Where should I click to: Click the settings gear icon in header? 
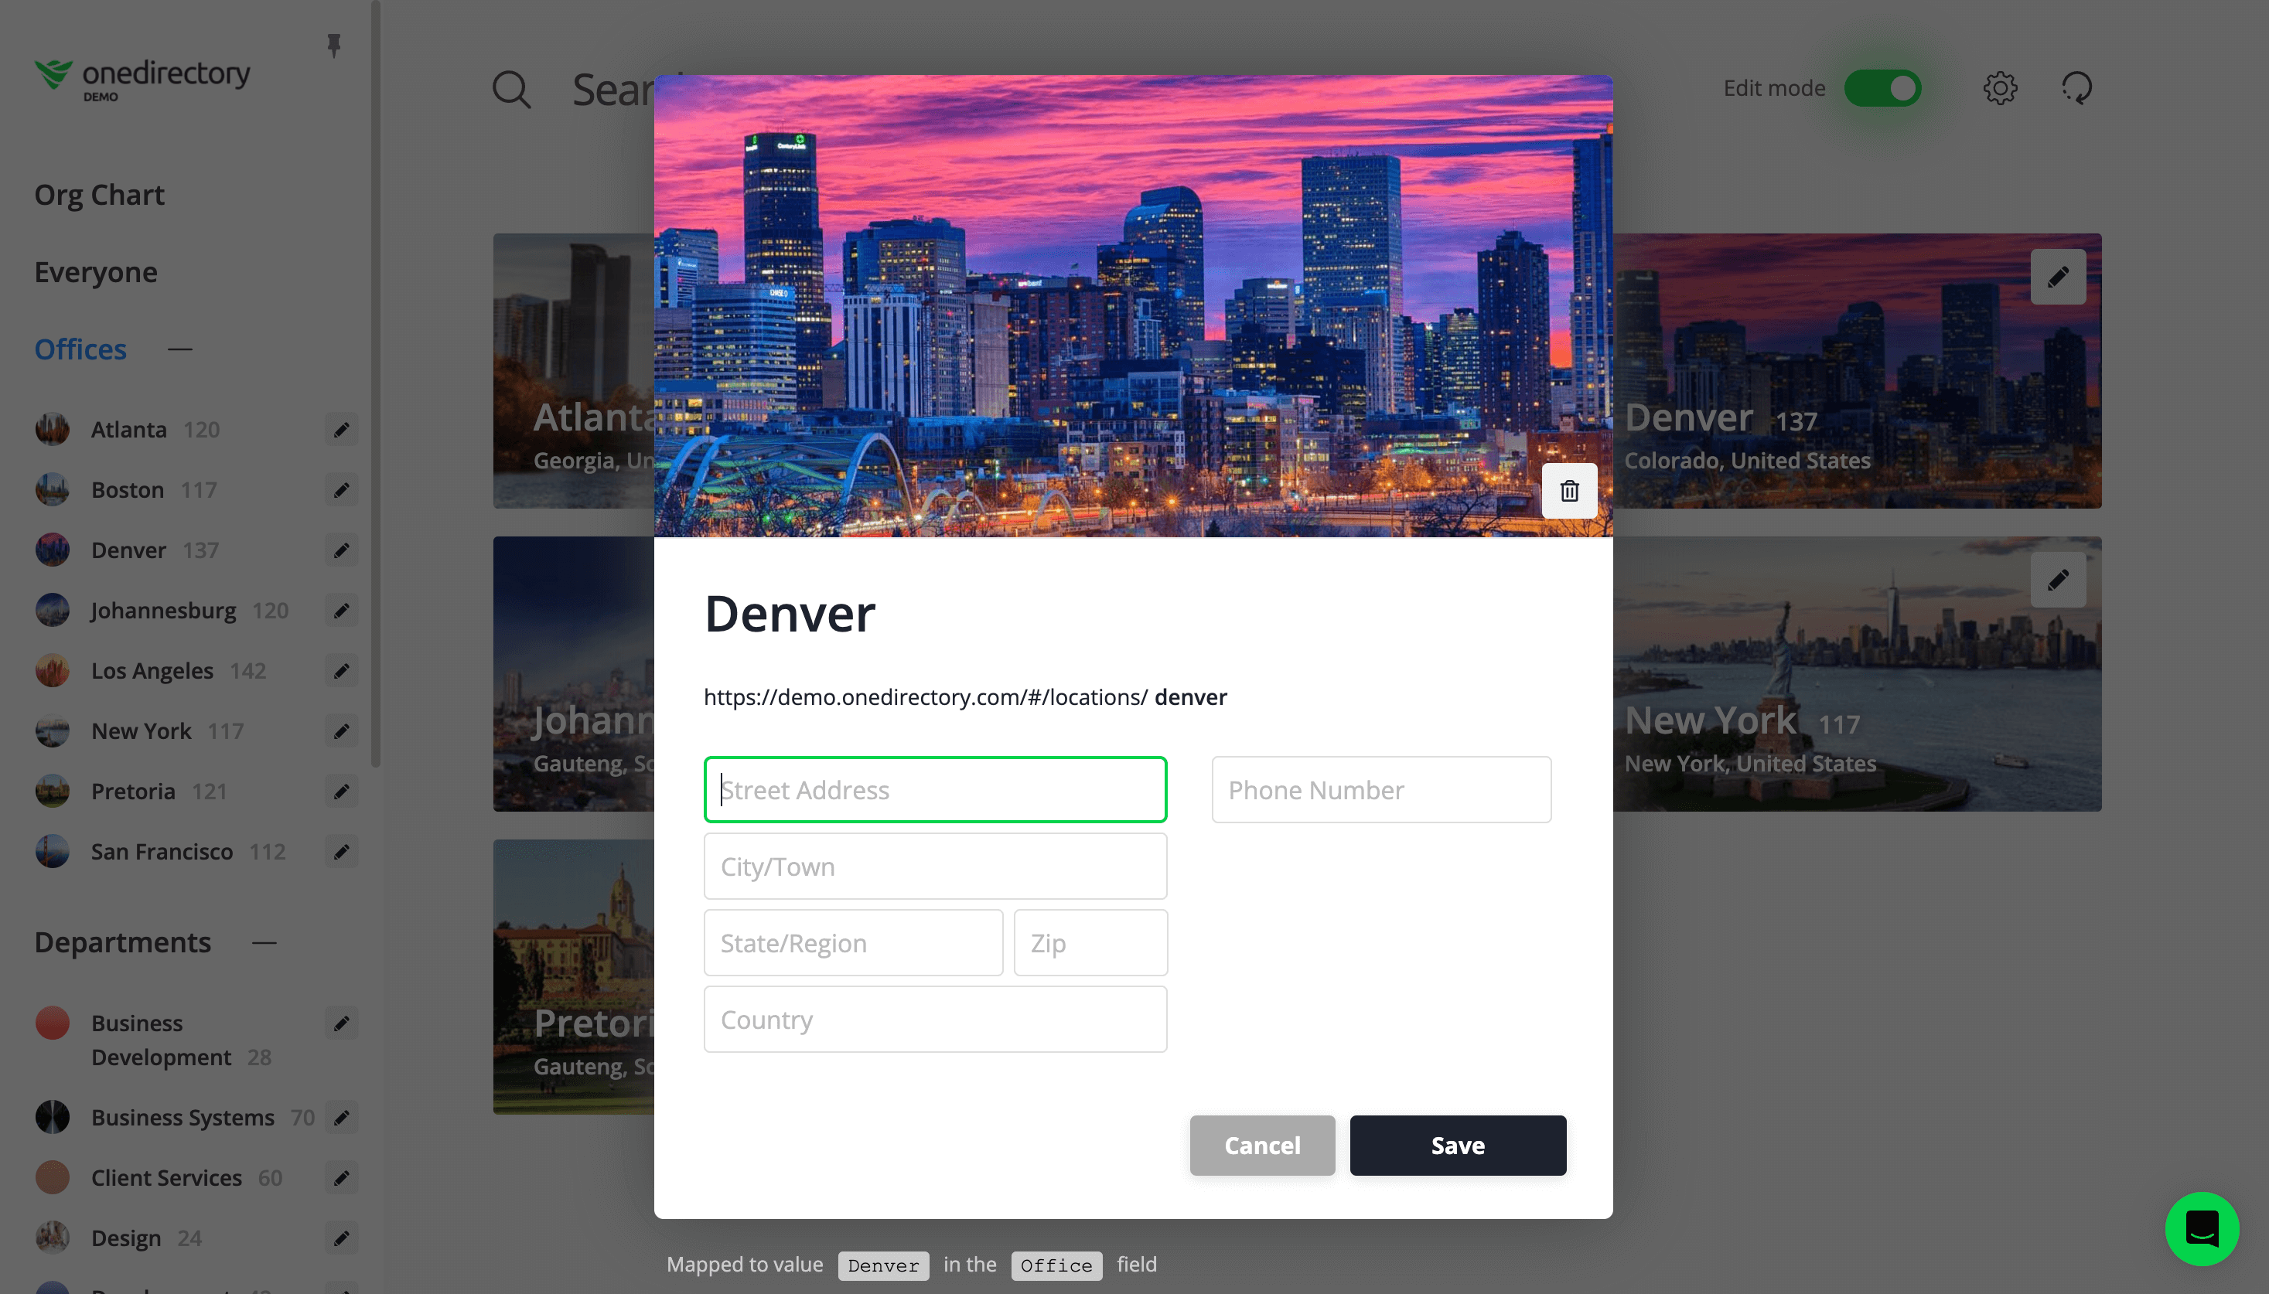point(1999,87)
